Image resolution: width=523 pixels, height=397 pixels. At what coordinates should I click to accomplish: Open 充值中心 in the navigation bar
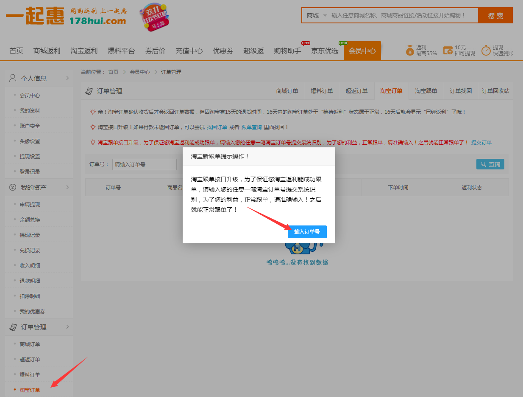[189, 51]
